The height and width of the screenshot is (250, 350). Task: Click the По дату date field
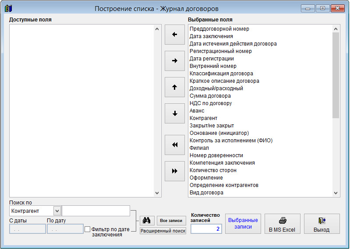point(65,229)
